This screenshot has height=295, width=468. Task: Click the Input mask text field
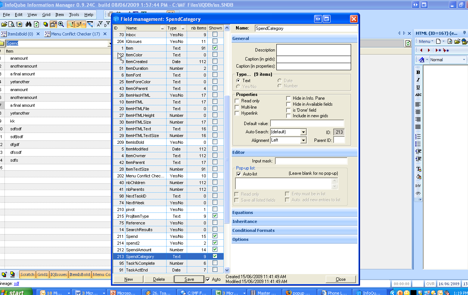(x=311, y=161)
